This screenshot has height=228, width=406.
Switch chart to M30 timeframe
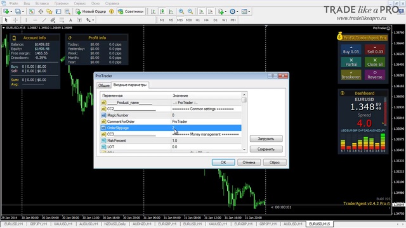pyautogui.click(x=189, y=20)
